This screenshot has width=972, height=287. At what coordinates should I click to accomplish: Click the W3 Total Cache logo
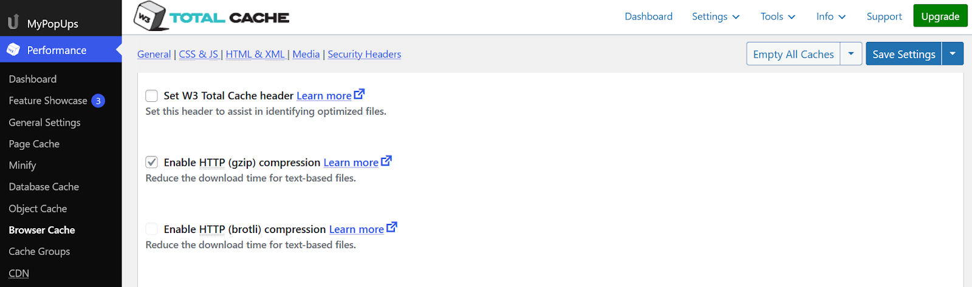click(211, 16)
